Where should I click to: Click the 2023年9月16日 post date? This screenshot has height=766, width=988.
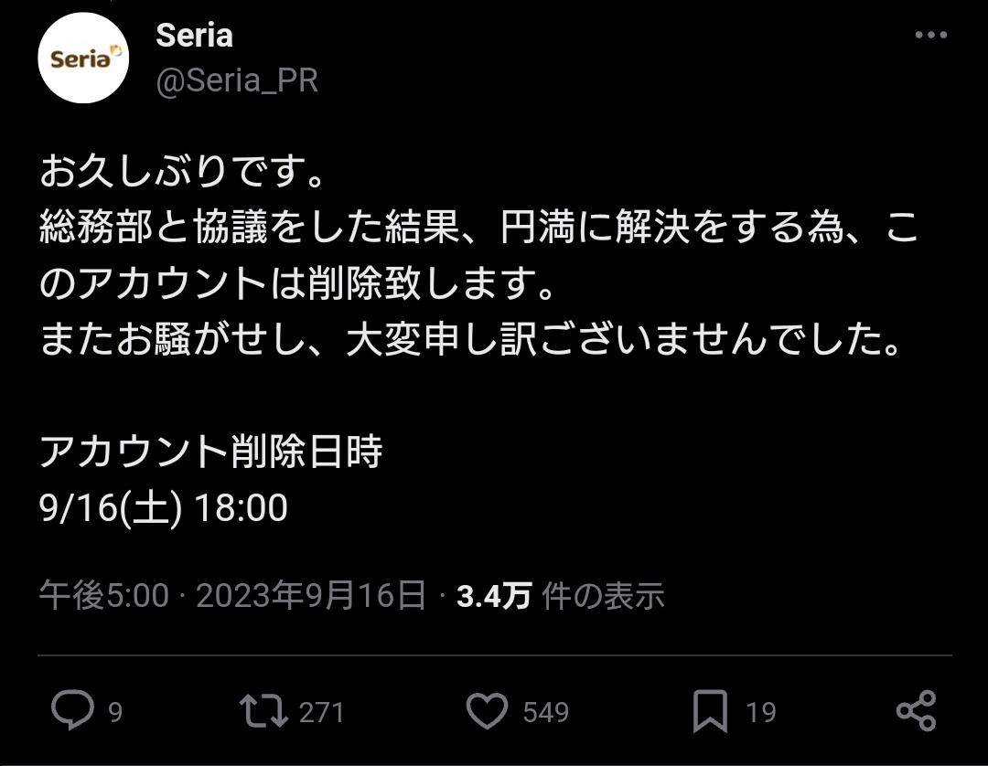311,595
